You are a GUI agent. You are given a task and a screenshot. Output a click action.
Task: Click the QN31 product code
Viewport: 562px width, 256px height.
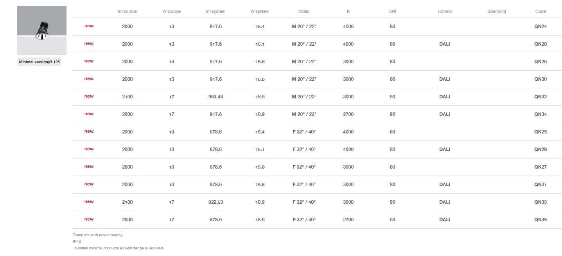540,185
